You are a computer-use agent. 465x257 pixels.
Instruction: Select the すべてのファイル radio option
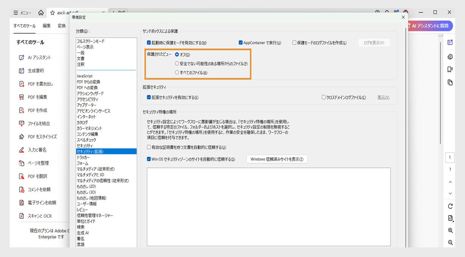point(177,73)
